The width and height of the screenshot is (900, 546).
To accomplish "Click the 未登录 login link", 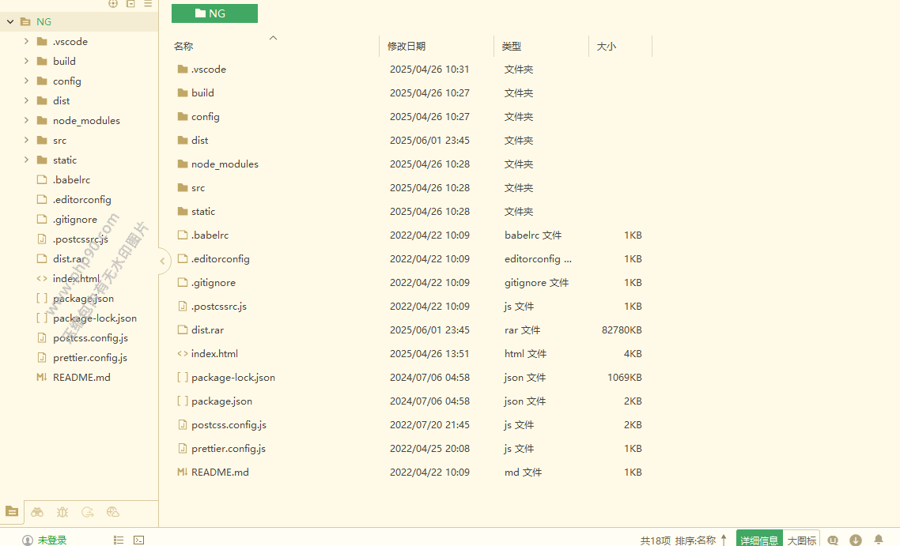I will pos(51,540).
